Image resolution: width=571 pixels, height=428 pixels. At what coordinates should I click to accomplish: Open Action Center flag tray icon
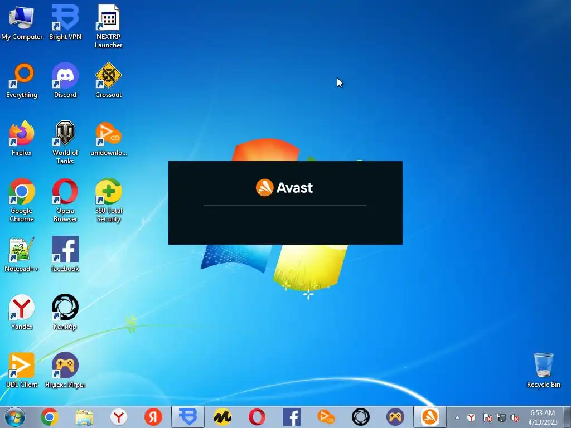tap(487, 417)
